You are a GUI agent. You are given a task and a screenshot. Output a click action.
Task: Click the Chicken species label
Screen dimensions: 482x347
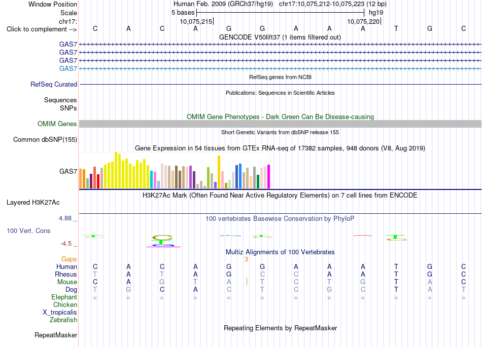65,304
